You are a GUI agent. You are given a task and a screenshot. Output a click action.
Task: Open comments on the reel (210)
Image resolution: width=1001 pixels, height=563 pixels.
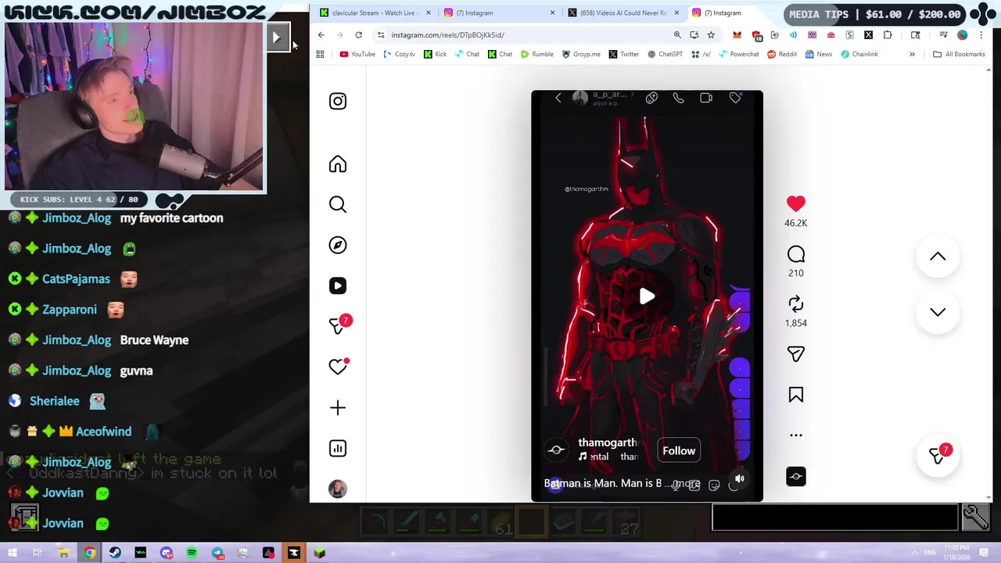click(x=795, y=255)
